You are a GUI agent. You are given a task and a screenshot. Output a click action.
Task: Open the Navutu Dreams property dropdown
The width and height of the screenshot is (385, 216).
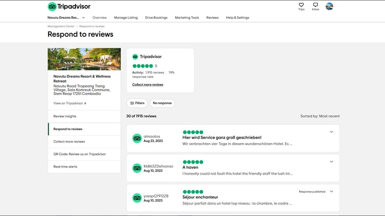coord(67,18)
